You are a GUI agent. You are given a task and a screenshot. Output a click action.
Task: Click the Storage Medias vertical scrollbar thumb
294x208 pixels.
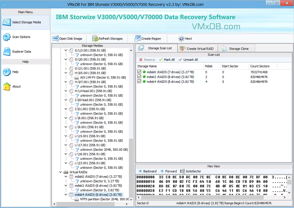click(x=131, y=168)
